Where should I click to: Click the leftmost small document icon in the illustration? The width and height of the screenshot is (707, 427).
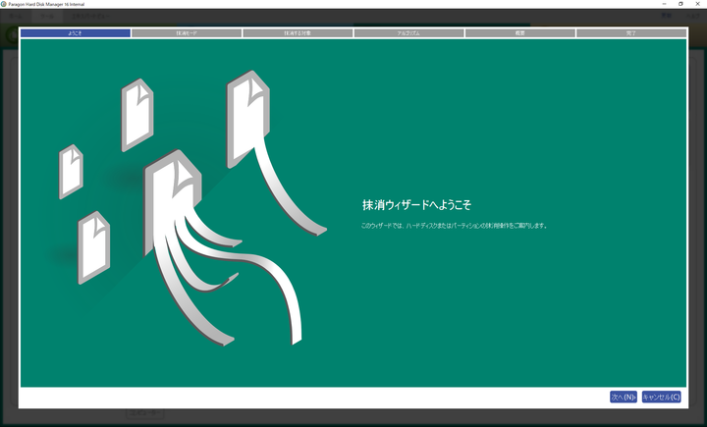71,170
